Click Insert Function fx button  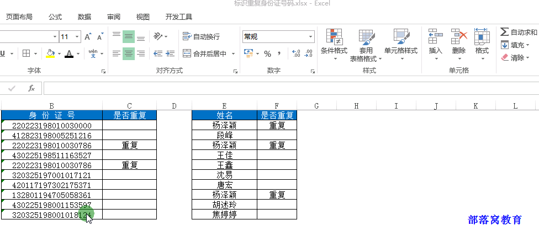tap(31, 88)
